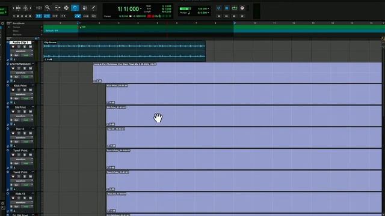The height and width of the screenshot is (216, 385).
Task: Select the Pencil tool
Action: click(93, 8)
